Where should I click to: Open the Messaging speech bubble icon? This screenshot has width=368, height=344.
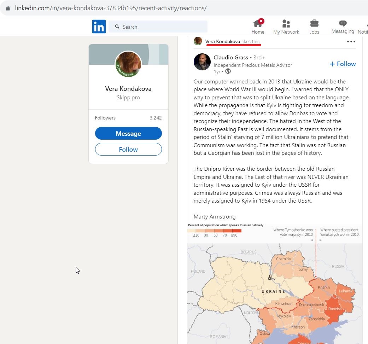[x=343, y=23]
